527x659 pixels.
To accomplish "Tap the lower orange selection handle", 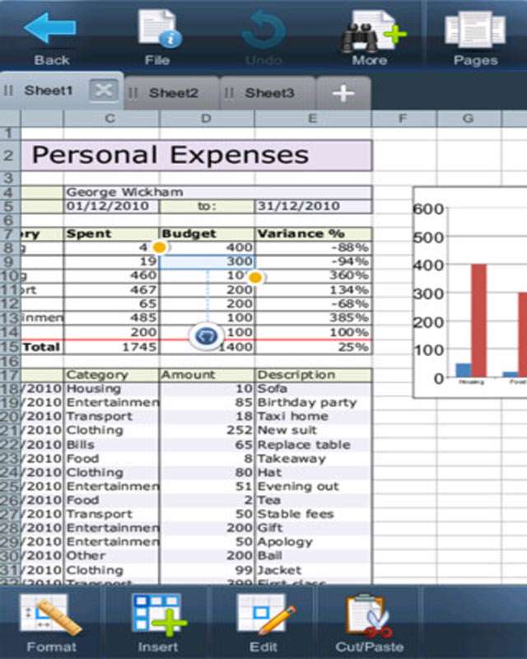I will [x=255, y=278].
